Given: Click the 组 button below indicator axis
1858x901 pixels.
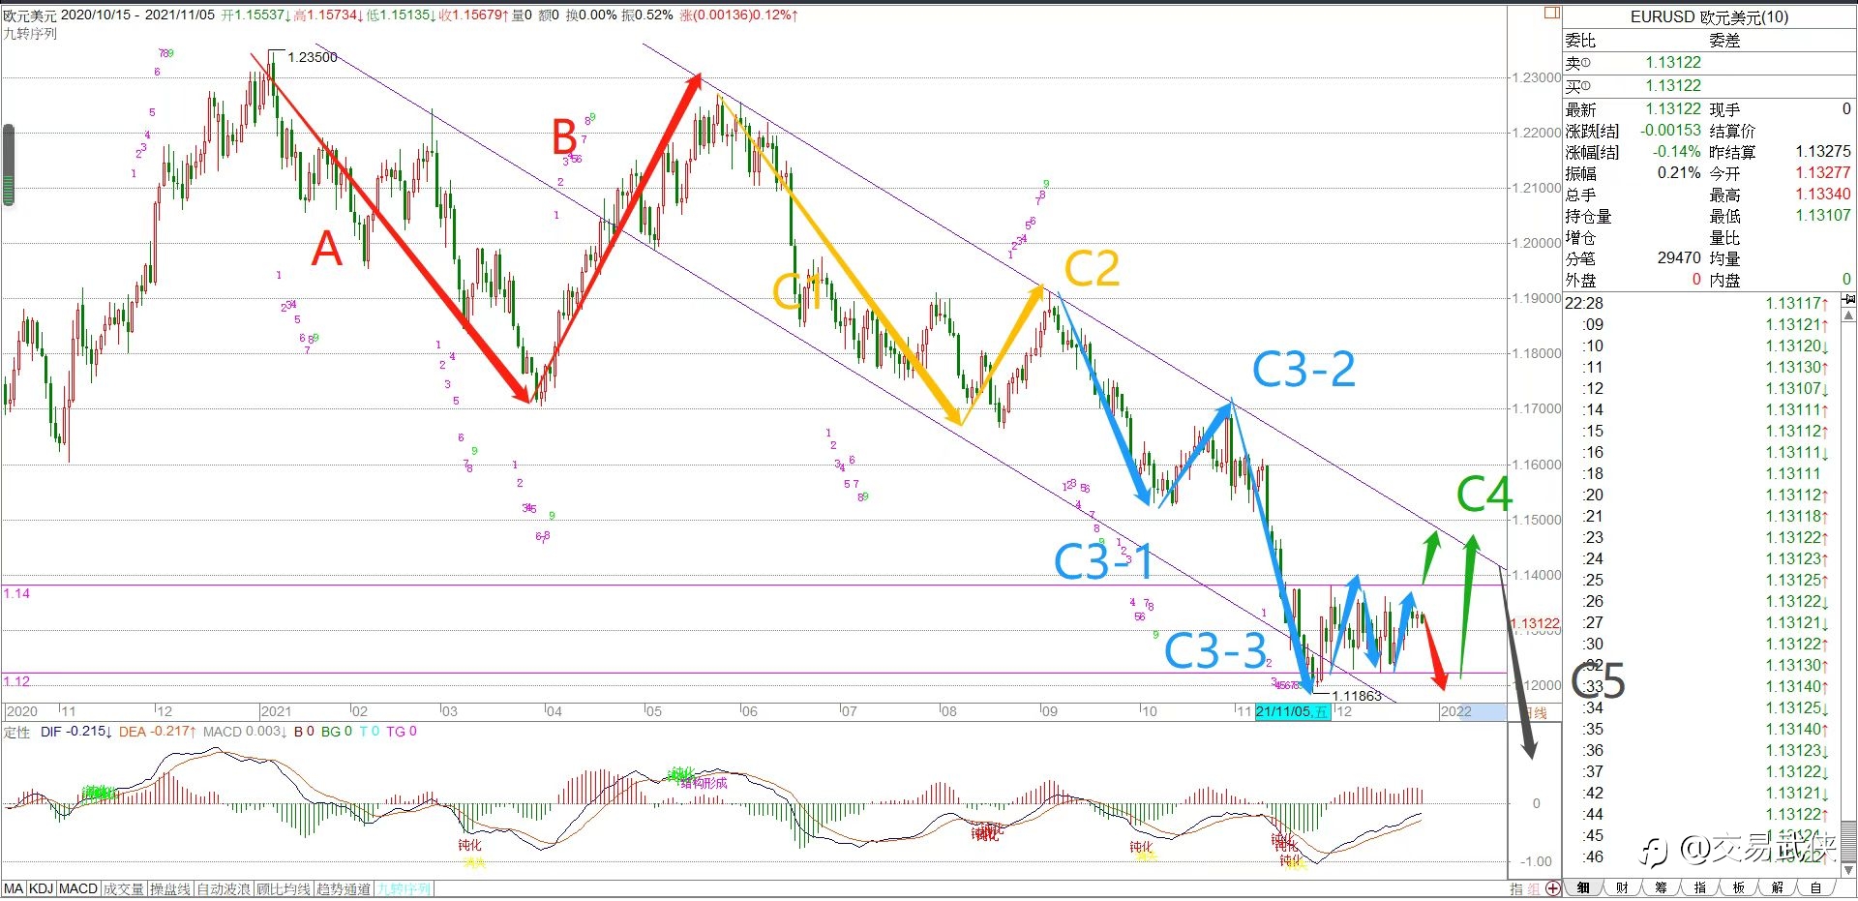Looking at the screenshot, I should point(1534,888).
